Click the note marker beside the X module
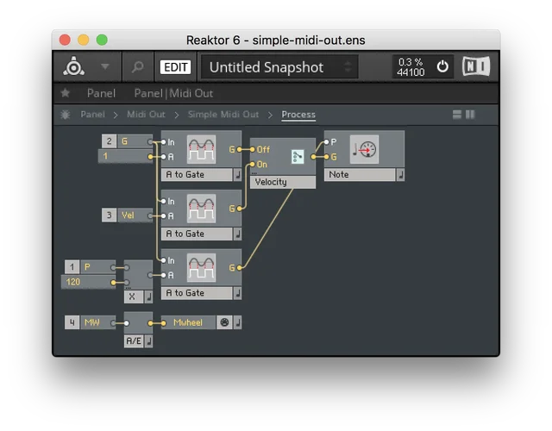 148,297
